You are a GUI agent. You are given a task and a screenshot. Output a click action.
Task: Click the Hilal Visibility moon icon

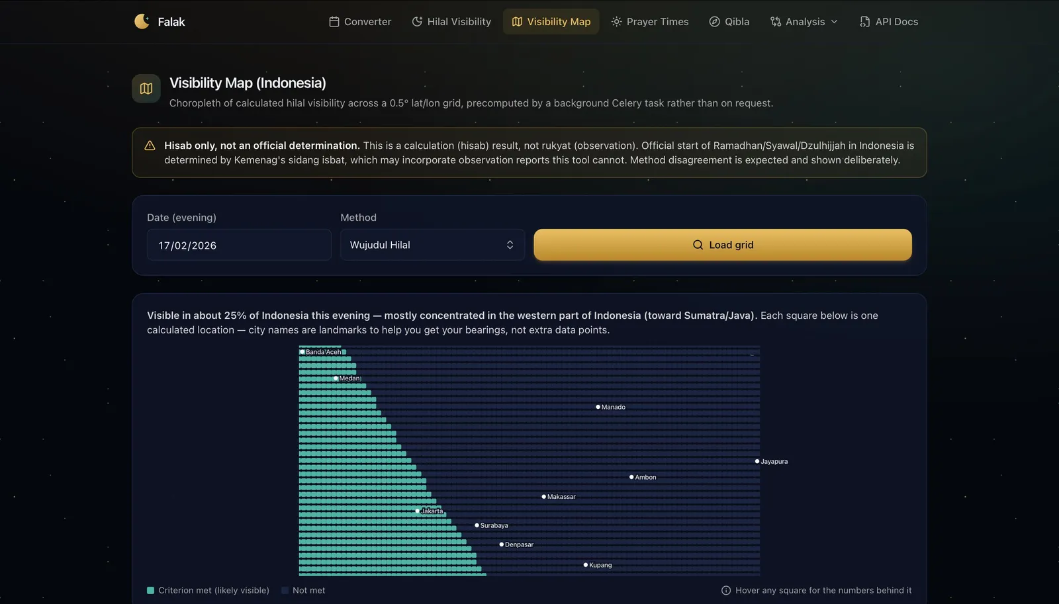[x=417, y=22]
